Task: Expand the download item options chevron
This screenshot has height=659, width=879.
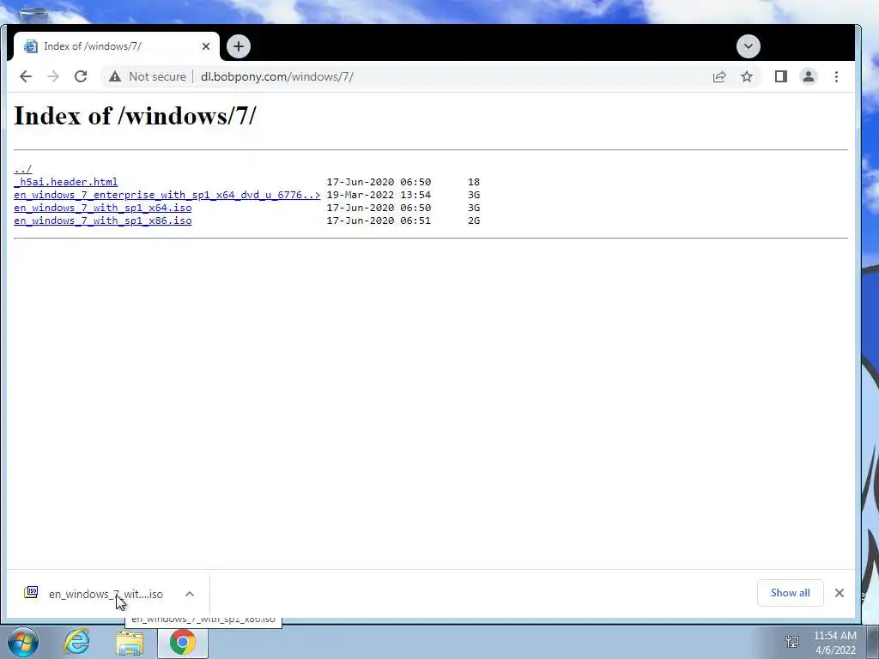Action: [x=190, y=594]
